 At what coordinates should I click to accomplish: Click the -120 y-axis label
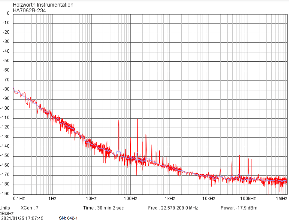coord(5,127)
